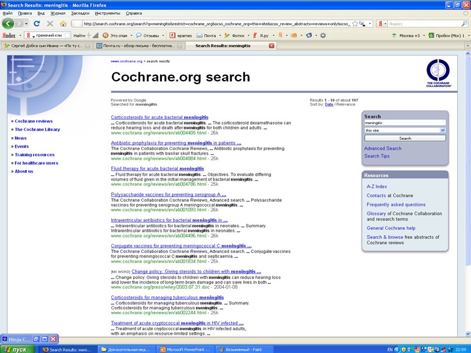The image size is (471, 353).
Task: Open the 'Файл' menu
Action: pyautogui.click(x=8, y=13)
